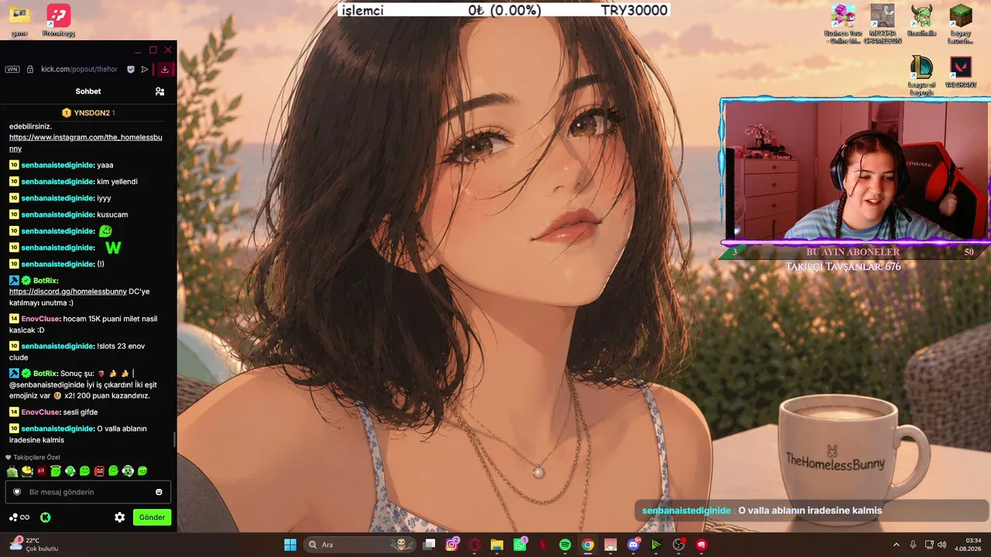Click the green Kick K logo icon
The image size is (991, 557).
(x=46, y=518)
